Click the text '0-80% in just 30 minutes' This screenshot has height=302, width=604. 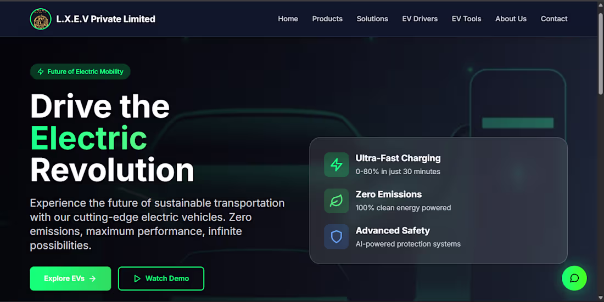398,172
